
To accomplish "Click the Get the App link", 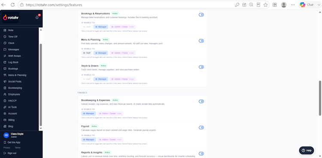I will 12,143.
